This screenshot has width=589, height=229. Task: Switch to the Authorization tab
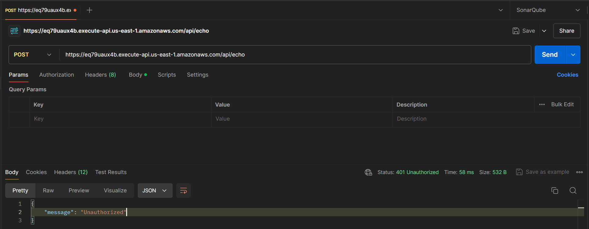pos(57,75)
